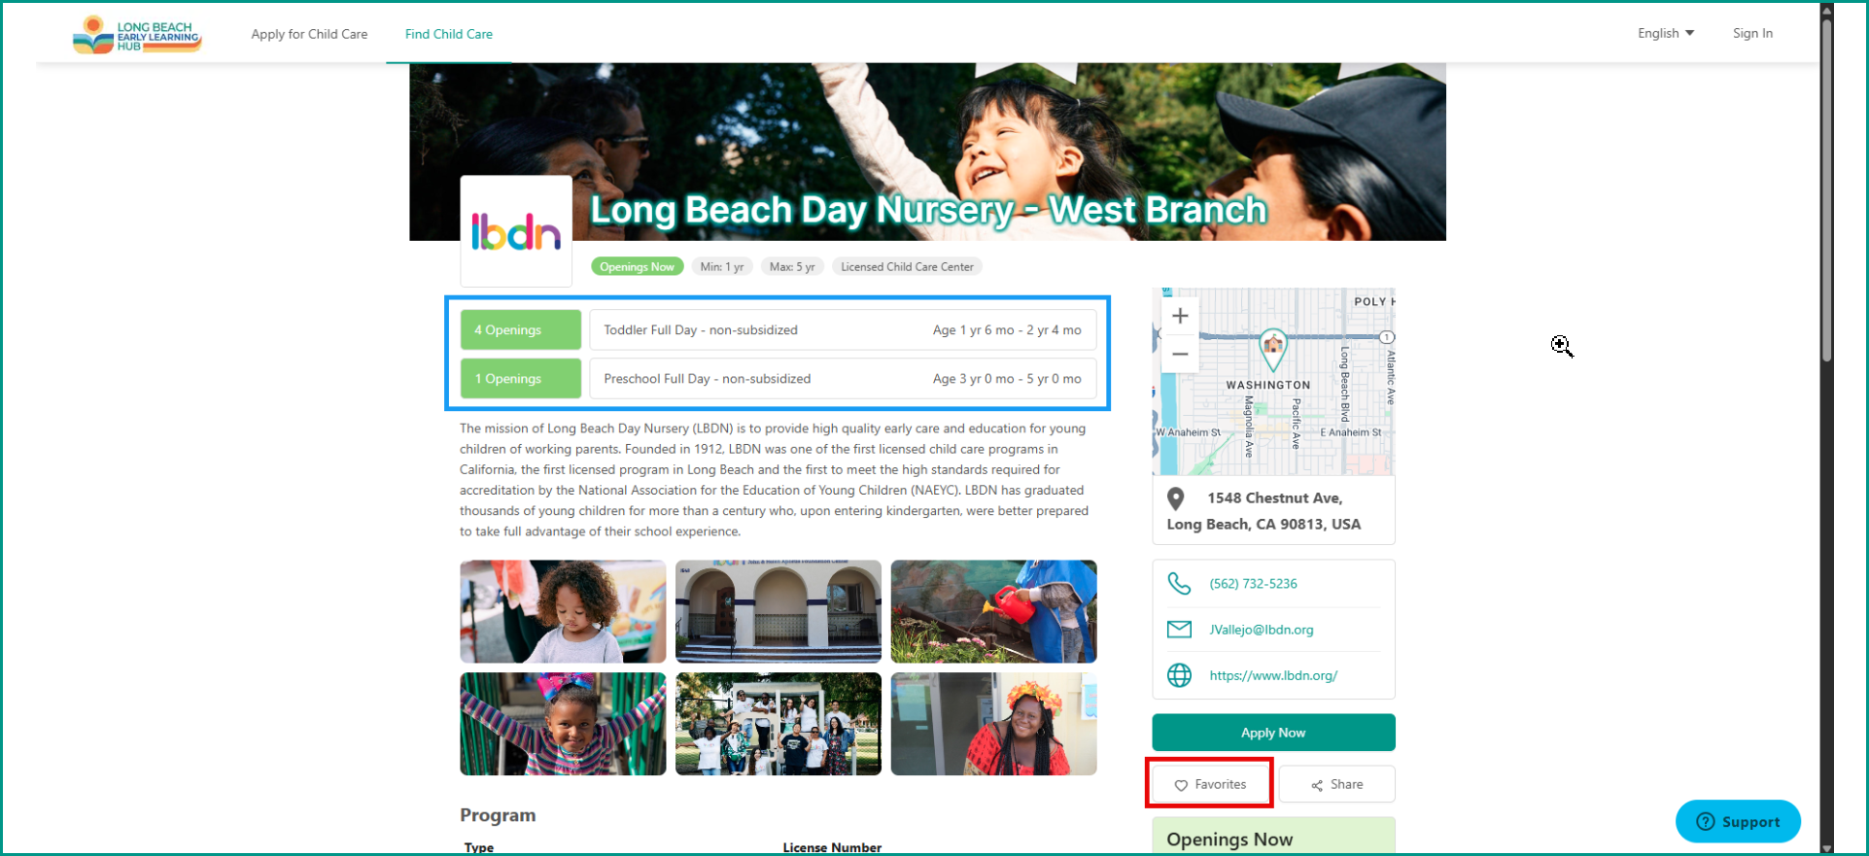Zoom out on the map
The image size is (1869, 856).
point(1180,354)
